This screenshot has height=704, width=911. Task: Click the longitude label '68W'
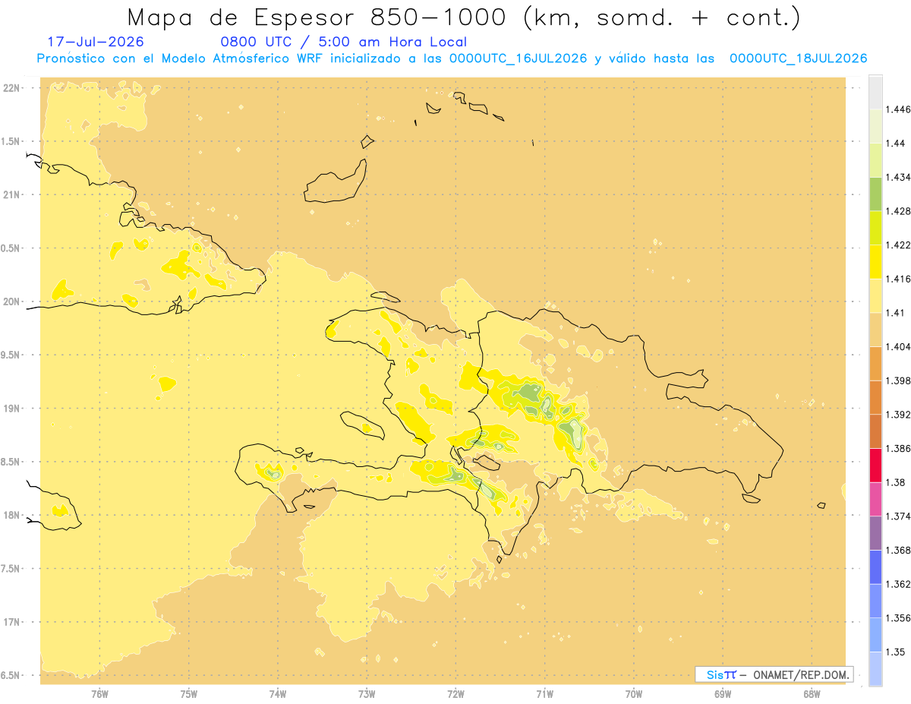tap(812, 693)
